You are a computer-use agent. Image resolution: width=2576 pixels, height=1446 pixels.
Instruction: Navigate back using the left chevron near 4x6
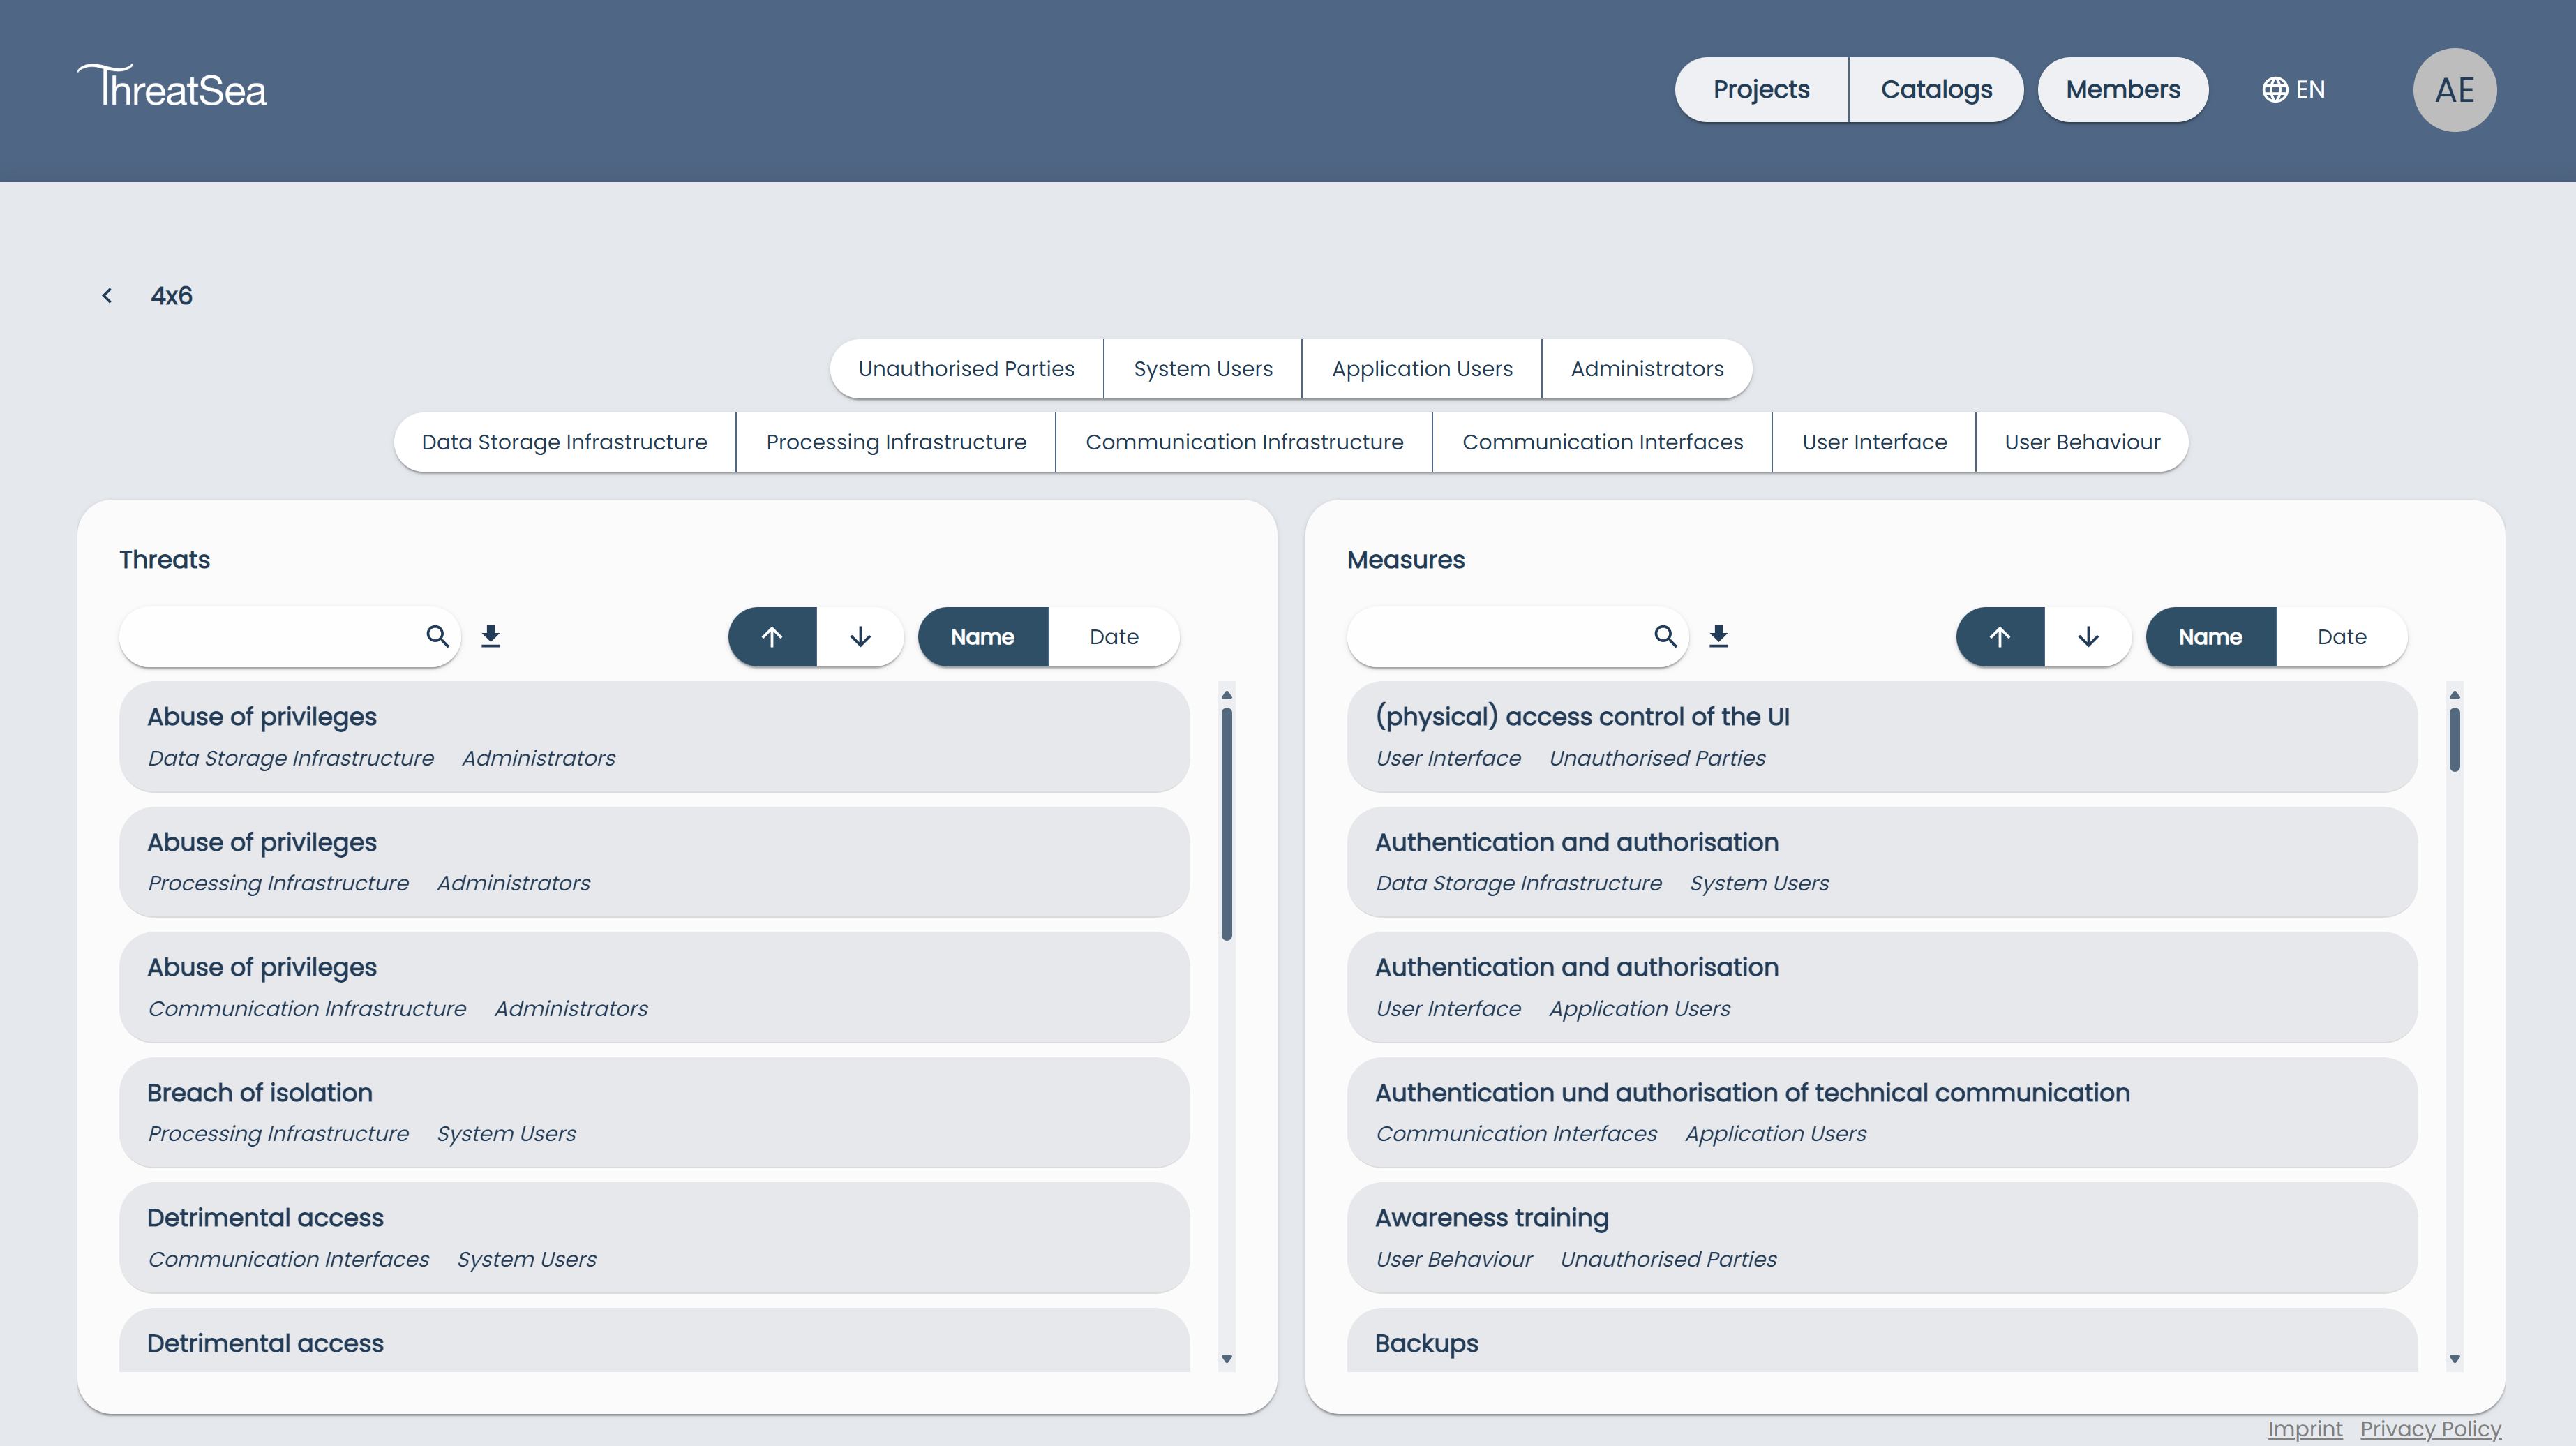[107, 295]
